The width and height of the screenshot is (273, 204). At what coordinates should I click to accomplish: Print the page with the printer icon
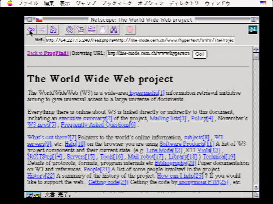102,30
